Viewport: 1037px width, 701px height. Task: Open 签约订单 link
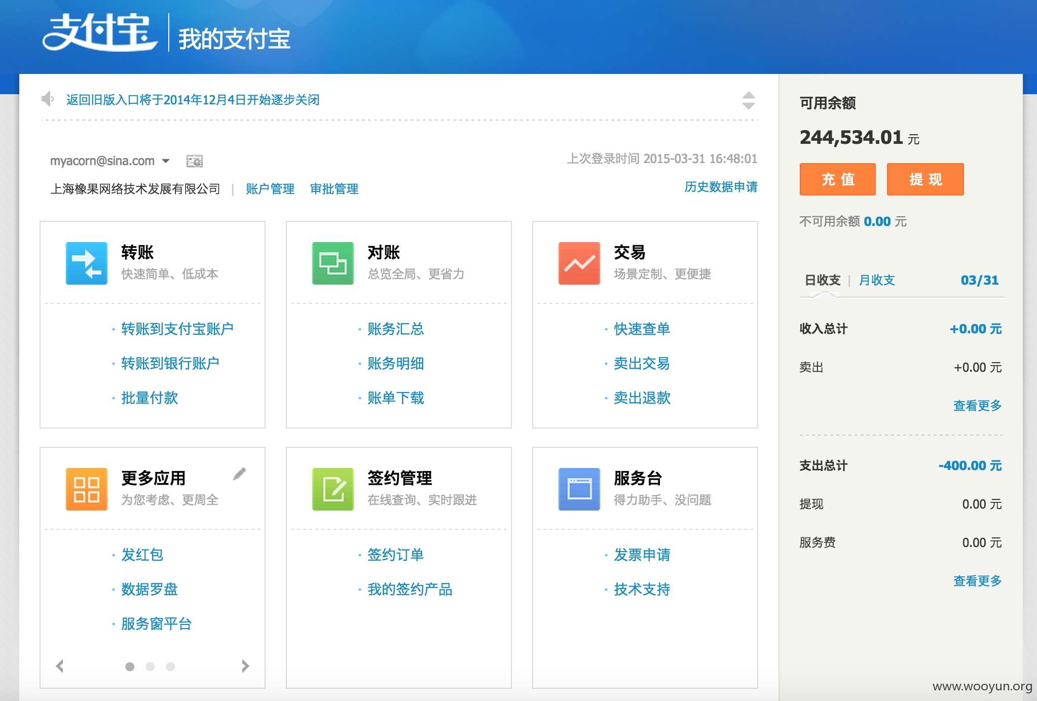pos(396,555)
